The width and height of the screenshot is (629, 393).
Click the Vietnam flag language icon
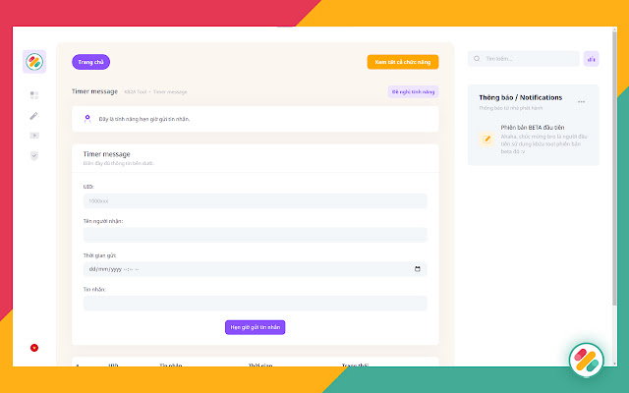click(34, 348)
